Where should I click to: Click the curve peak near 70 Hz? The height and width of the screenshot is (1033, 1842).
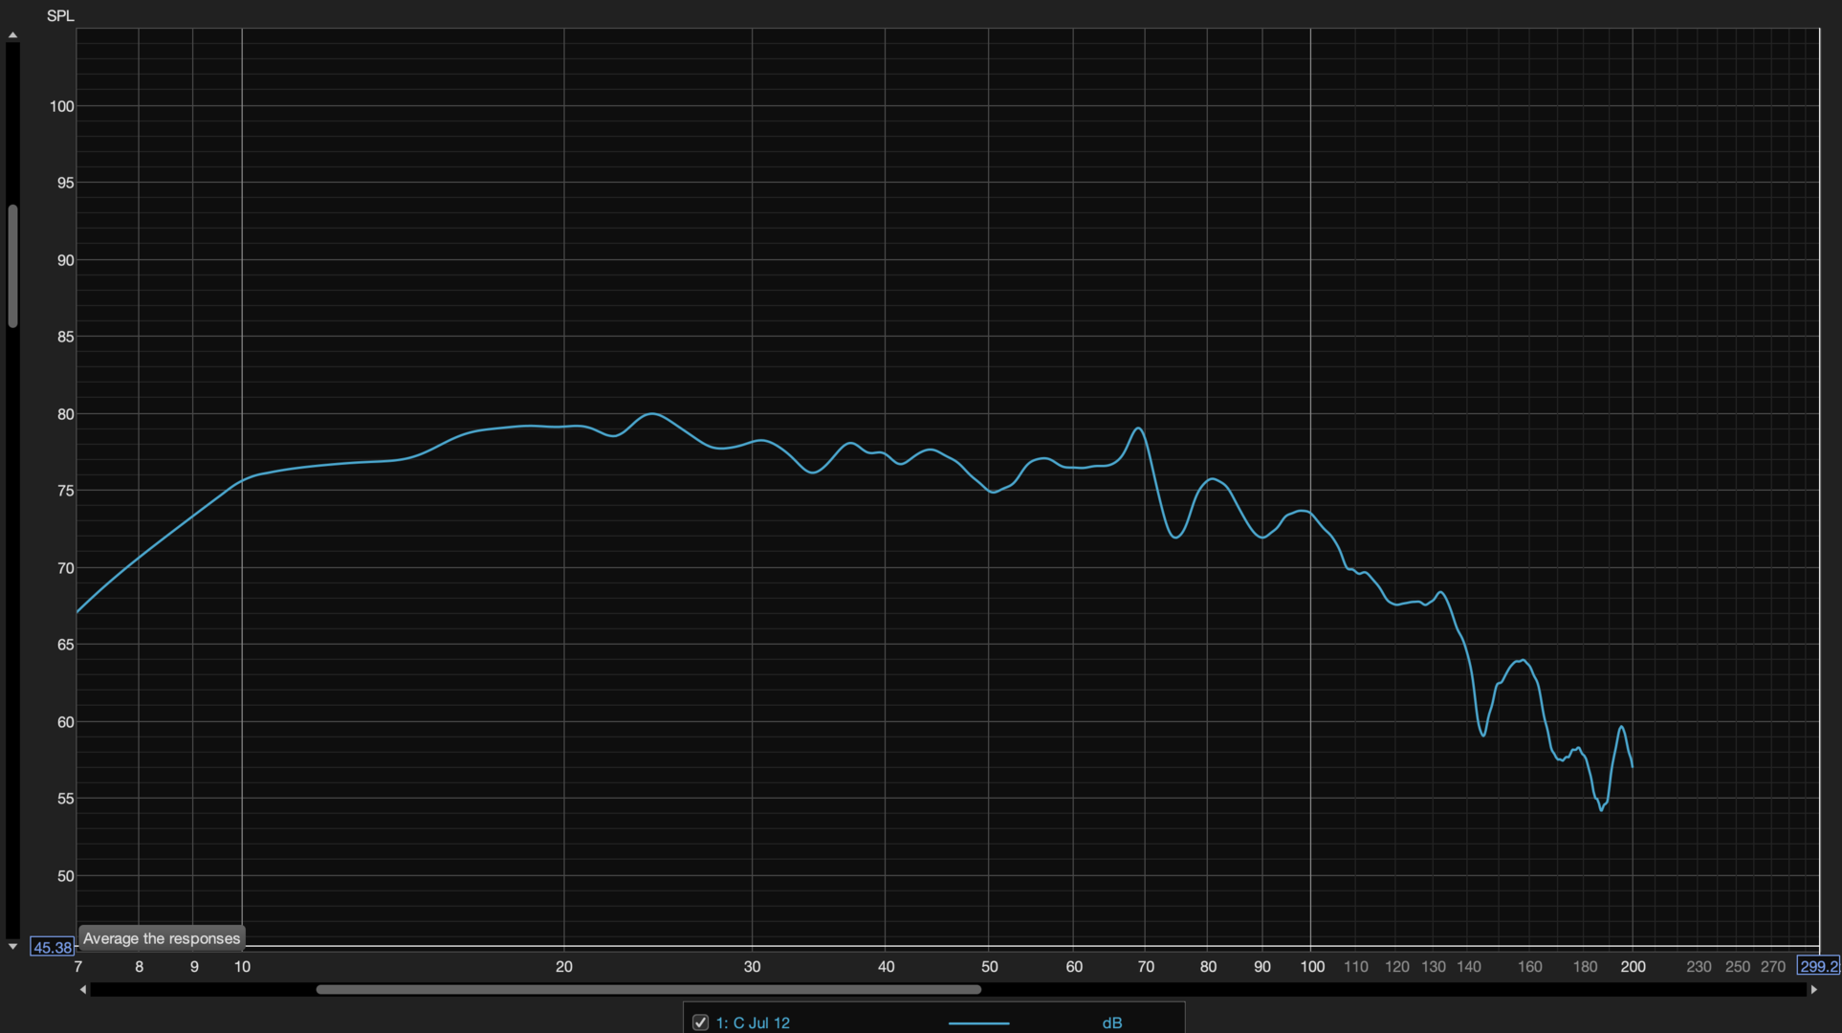pyautogui.click(x=1138, y=428)
